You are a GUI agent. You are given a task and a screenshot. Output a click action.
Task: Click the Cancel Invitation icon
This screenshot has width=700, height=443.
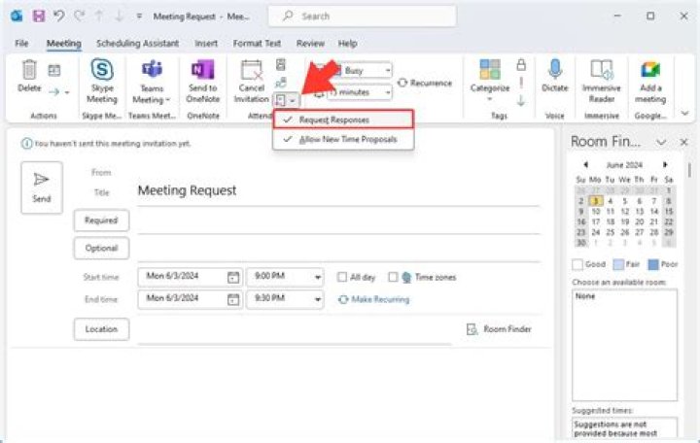pyautogui.click(x=252, y=70)
